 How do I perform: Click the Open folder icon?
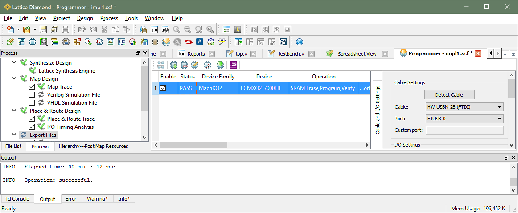coord(27,29)
